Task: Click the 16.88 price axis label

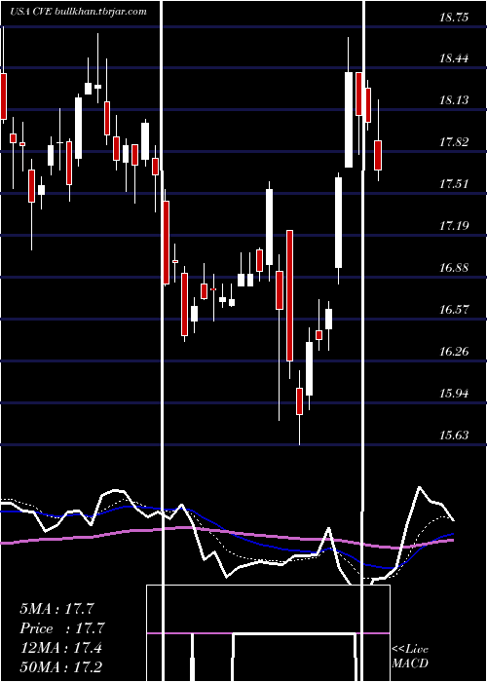Action: (x=454, y=268)
